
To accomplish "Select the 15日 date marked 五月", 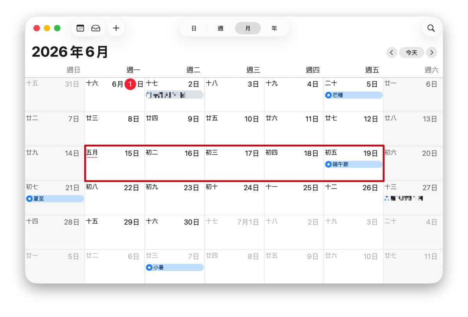I will coord(115,163).
